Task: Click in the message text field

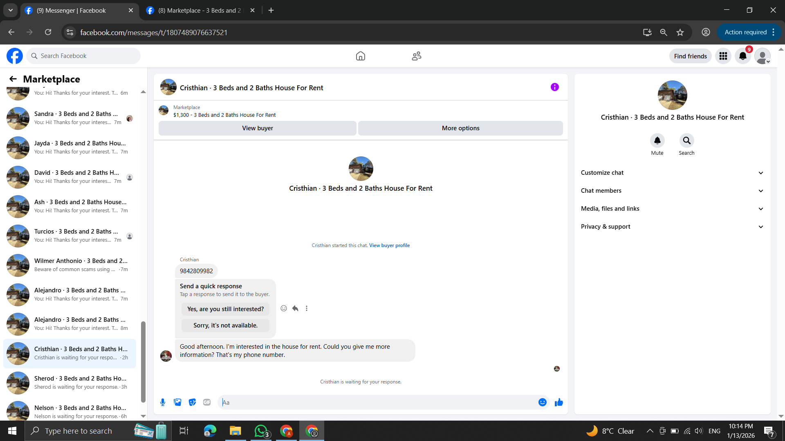Action: pyautogui.click(x=376, y=402)
